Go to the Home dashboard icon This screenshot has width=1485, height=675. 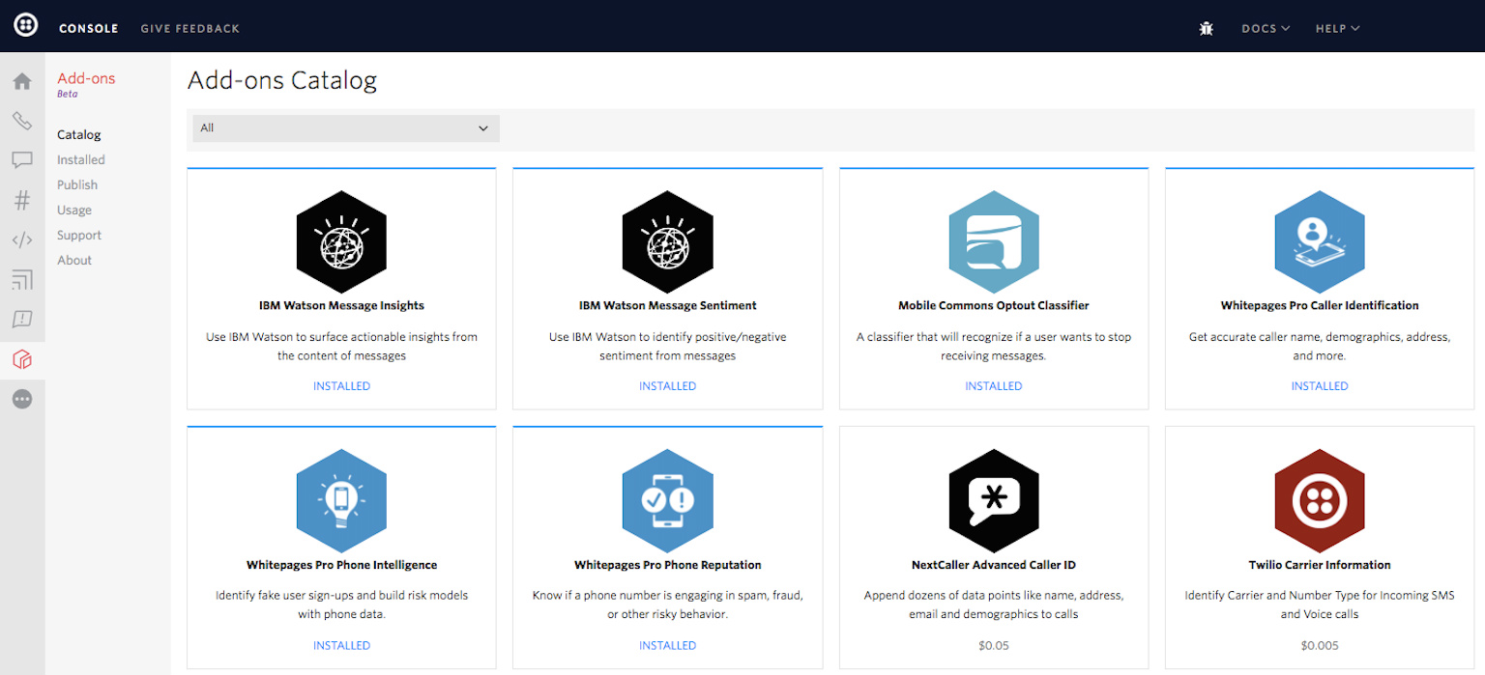point(22,81)
